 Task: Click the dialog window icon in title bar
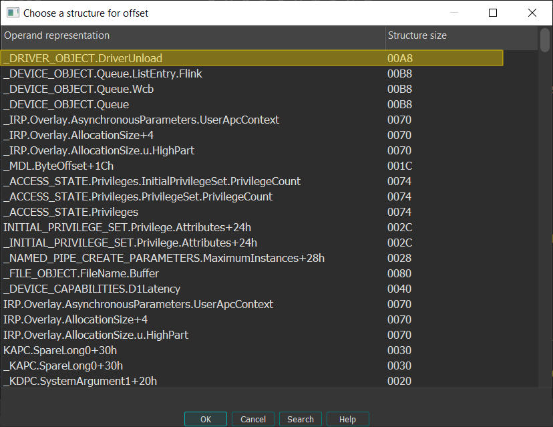12,13
